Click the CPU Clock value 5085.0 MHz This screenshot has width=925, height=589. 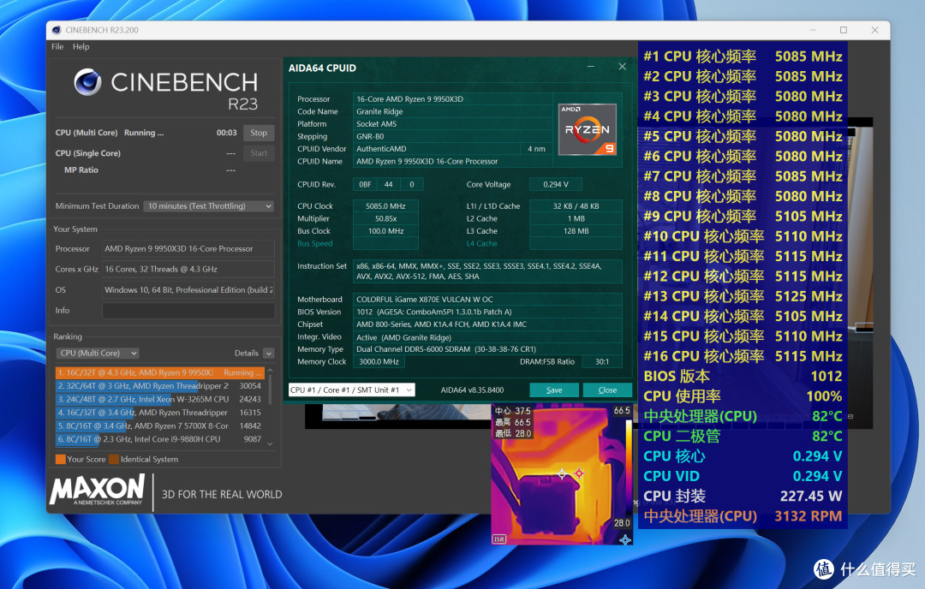(385, 206)
